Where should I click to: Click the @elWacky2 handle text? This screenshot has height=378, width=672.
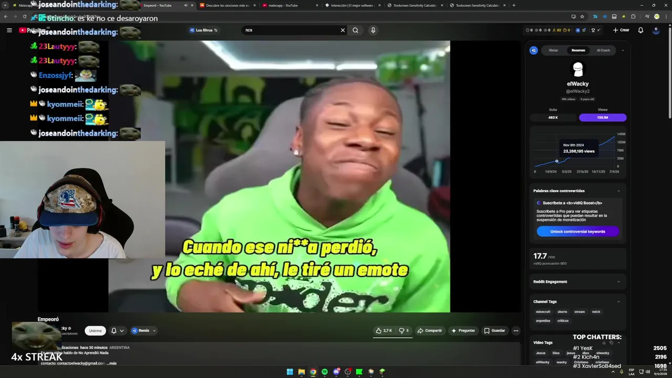coord(577,91)
